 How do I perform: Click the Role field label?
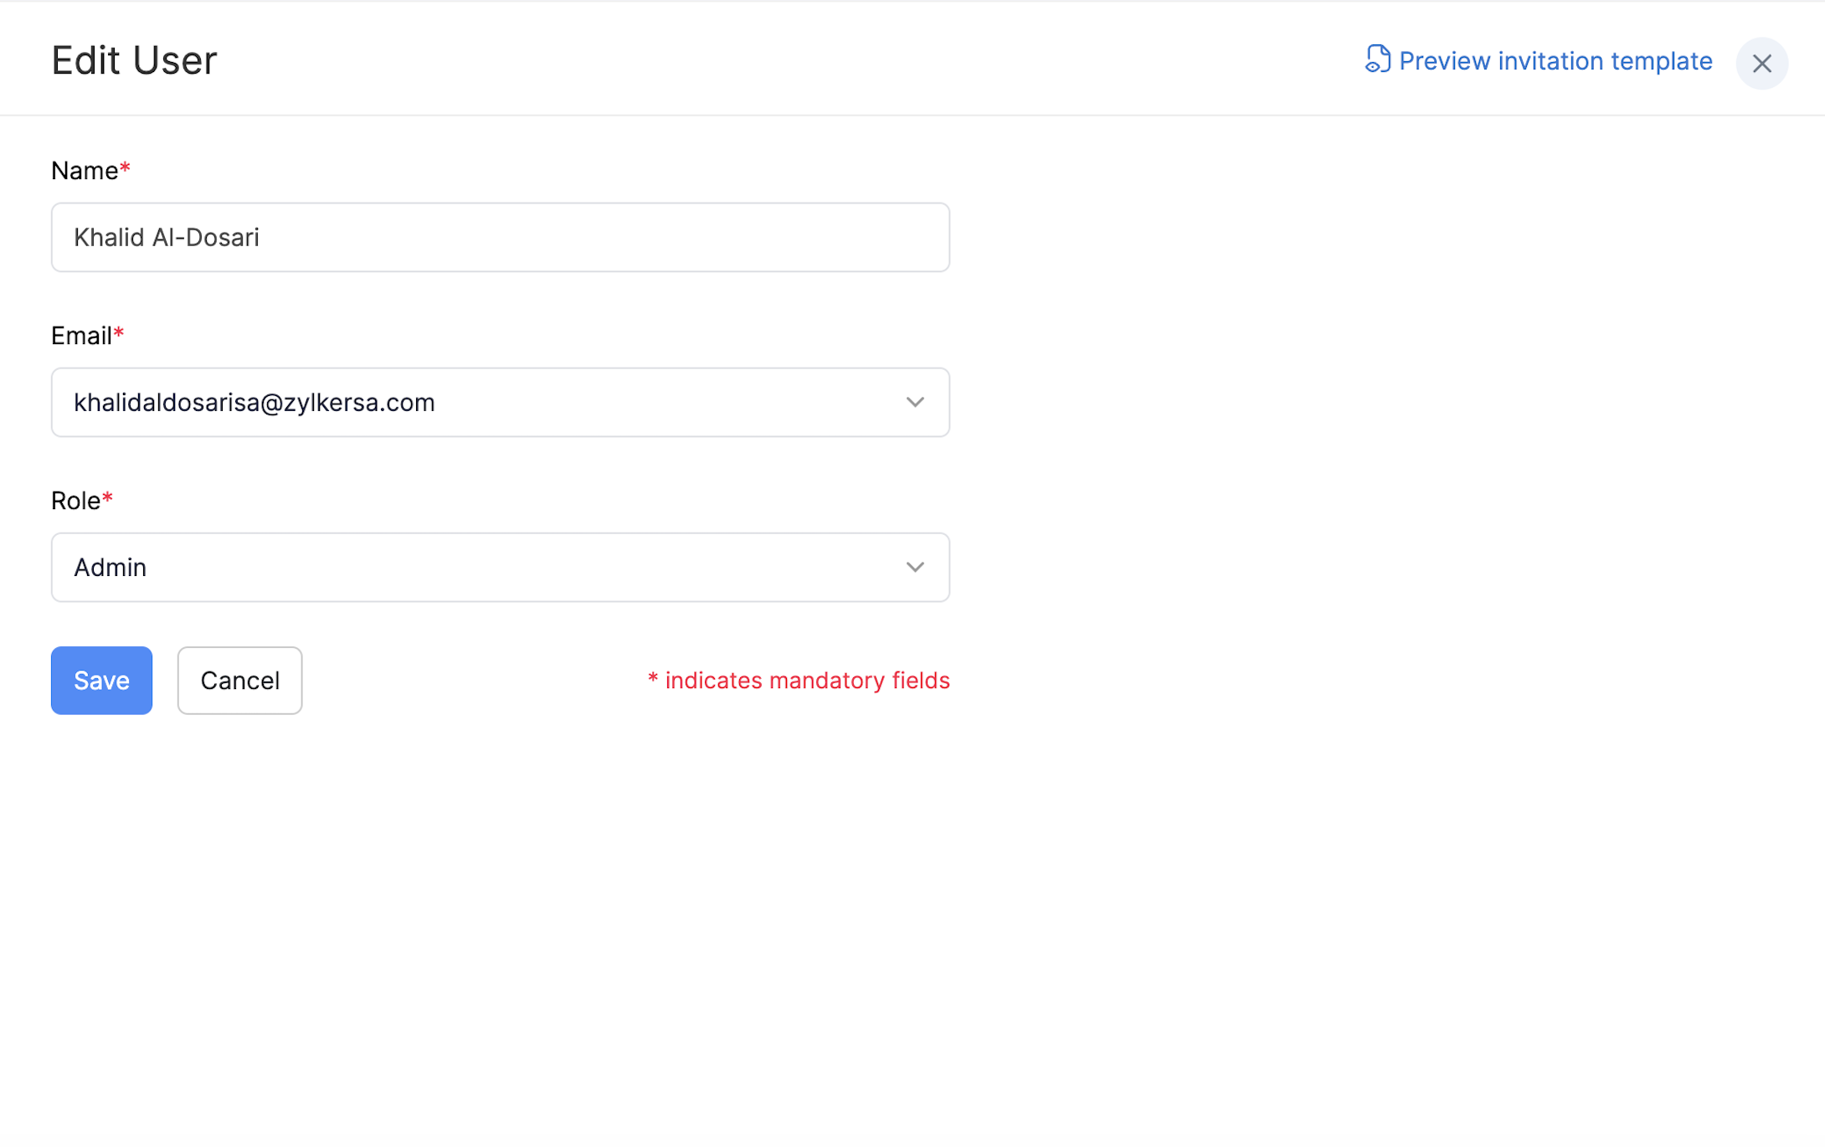75,500
